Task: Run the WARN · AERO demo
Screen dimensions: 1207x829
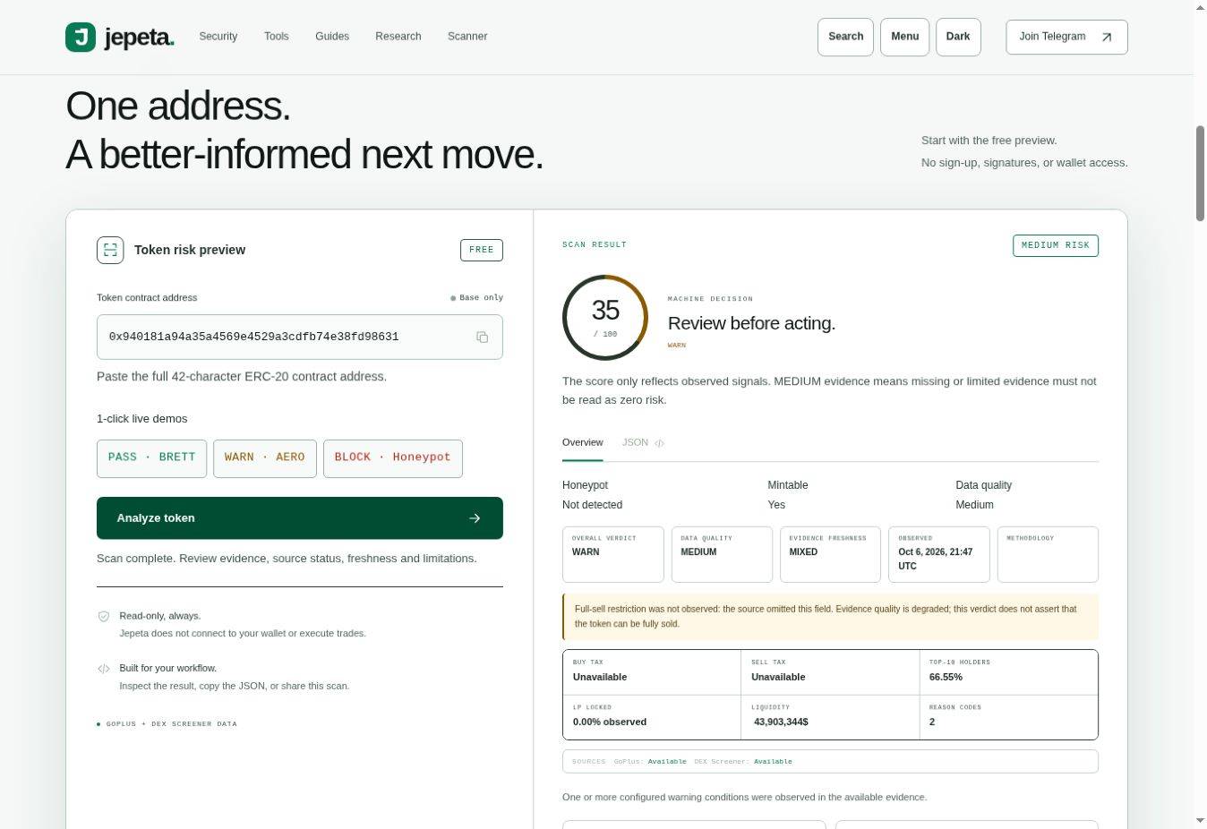Action: click(265, 458)
